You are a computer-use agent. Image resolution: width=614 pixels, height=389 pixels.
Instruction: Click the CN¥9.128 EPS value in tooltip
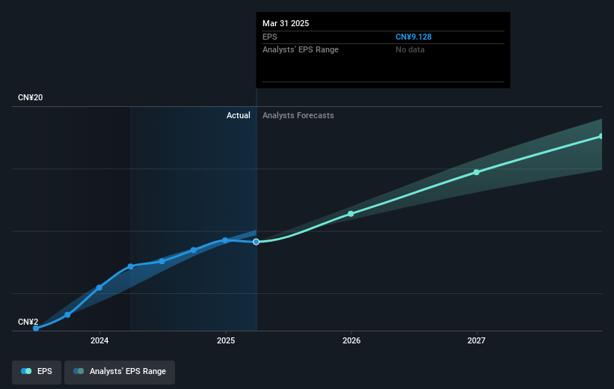414,37
